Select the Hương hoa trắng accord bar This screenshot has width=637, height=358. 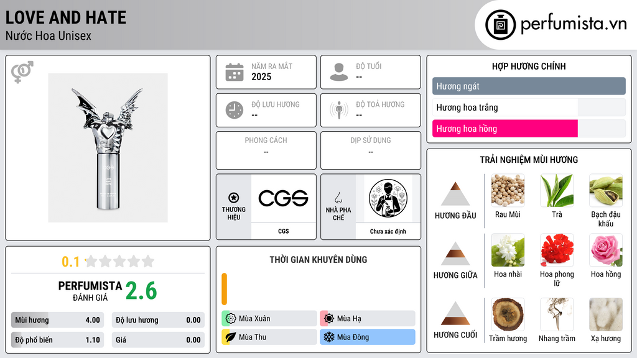(x=529, y=107)
